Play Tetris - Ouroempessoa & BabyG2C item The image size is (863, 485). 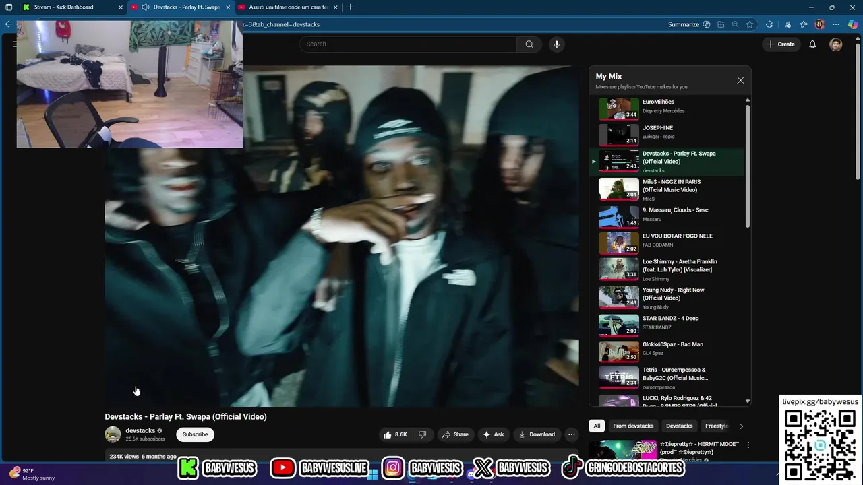tap(667, 378)
